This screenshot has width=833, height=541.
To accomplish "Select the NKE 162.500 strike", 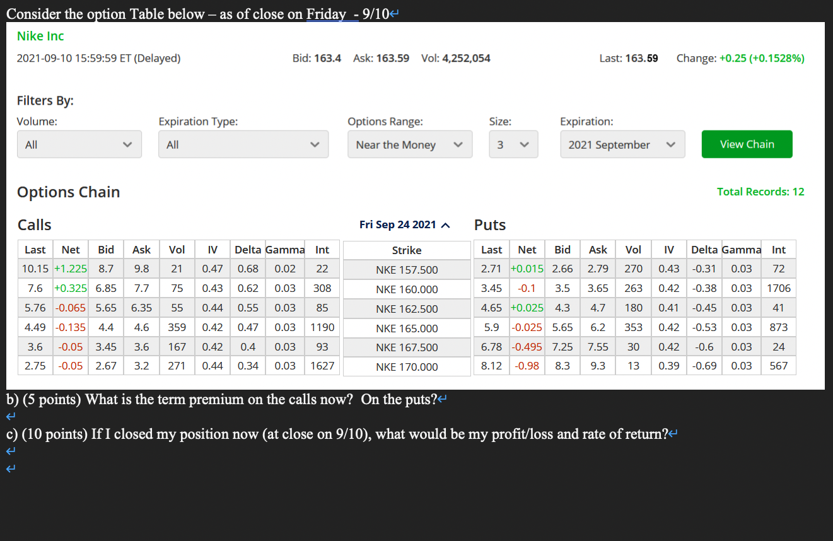I will [407, 309].
